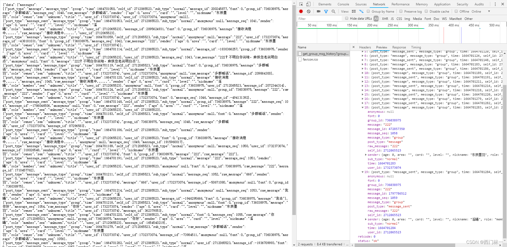507x247 pixels.
Task: Click inside the Filter input field
Action: click(318, 19)
